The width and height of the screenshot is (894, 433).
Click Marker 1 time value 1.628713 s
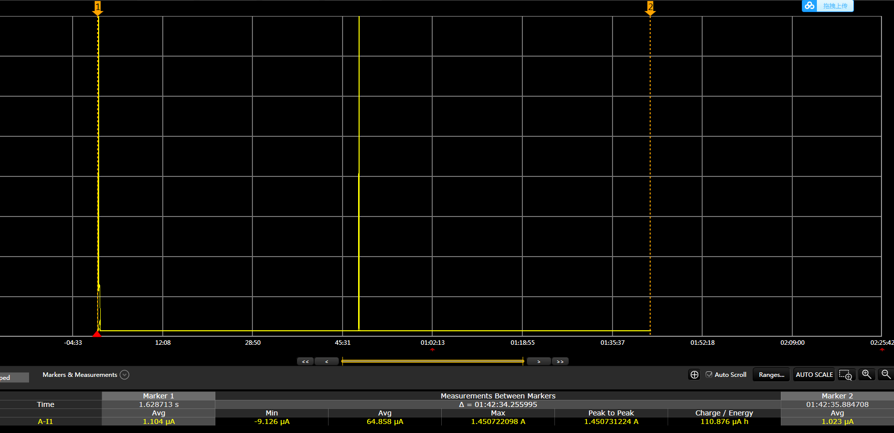(x=158, y=404)
